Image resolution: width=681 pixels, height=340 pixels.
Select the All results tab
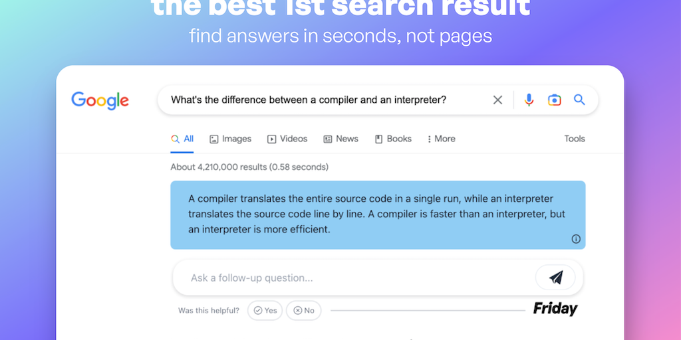click(x=182, y=139)
